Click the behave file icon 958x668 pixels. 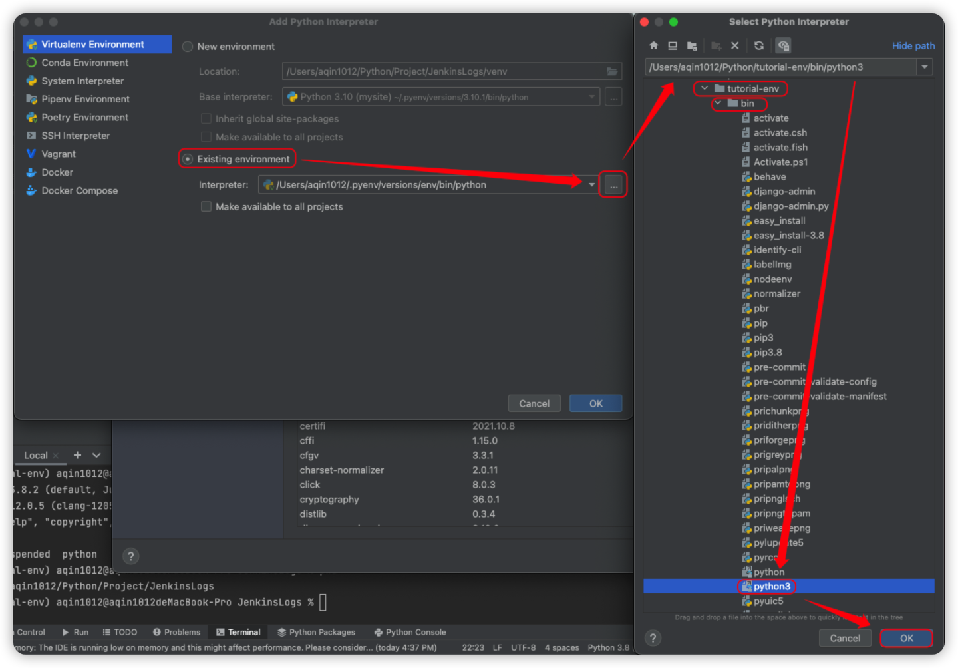(x=746, y=176)
